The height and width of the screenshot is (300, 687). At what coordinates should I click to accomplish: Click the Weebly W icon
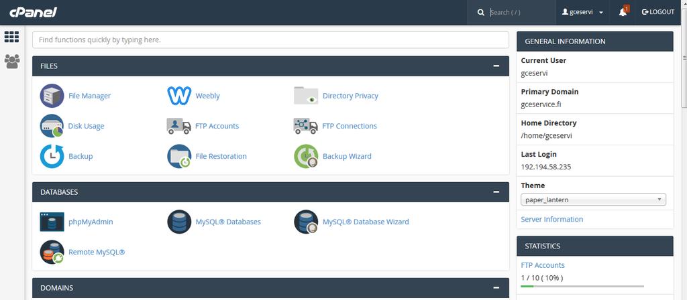tap(178, 96)
